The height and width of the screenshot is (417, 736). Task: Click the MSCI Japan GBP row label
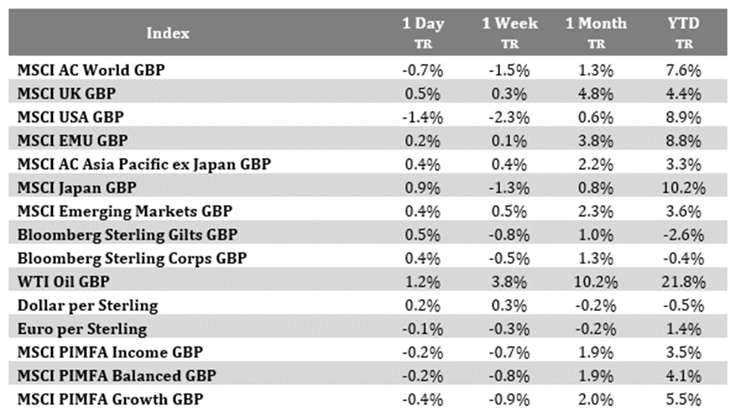[x=76, y=188]
